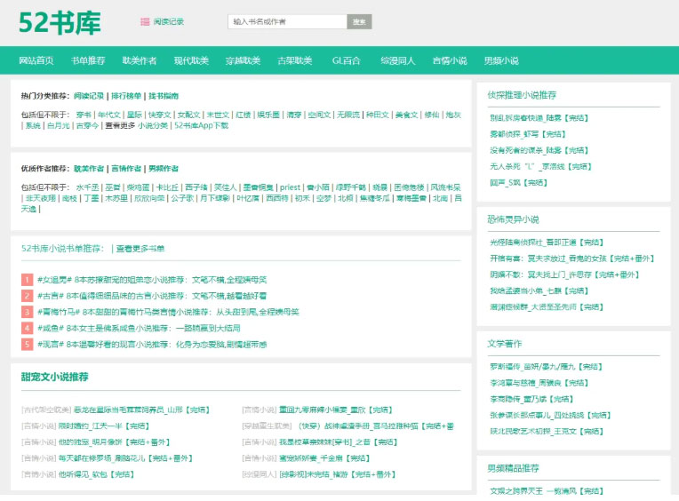This screenshot has width=679, height=501.
Task: Open the 男频小说 nav item
Action: (x=501, y=60)
